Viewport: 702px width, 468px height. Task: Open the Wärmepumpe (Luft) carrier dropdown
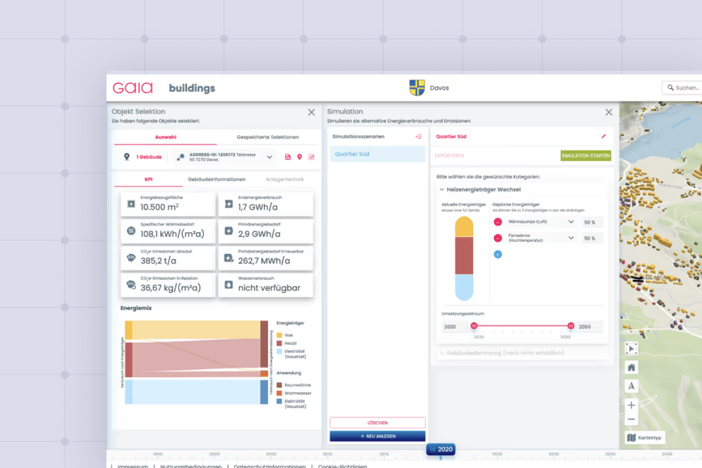pos(572,222)
